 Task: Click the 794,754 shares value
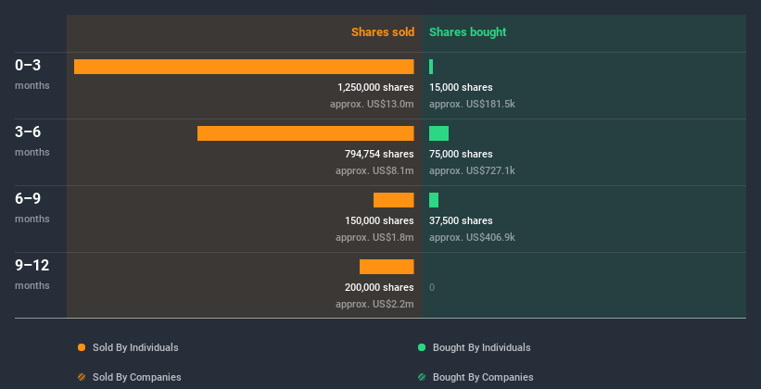tap(379, 154)
